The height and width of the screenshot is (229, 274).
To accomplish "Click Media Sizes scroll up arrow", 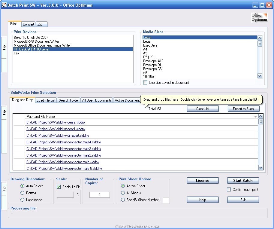I will point(260,38).
